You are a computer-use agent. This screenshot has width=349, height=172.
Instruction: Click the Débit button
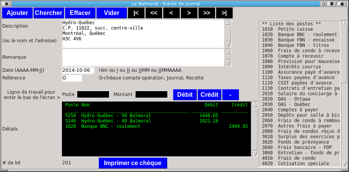click(185, 95)
